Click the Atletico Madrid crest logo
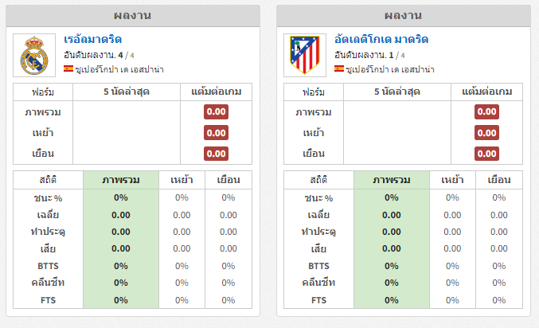 305,55
